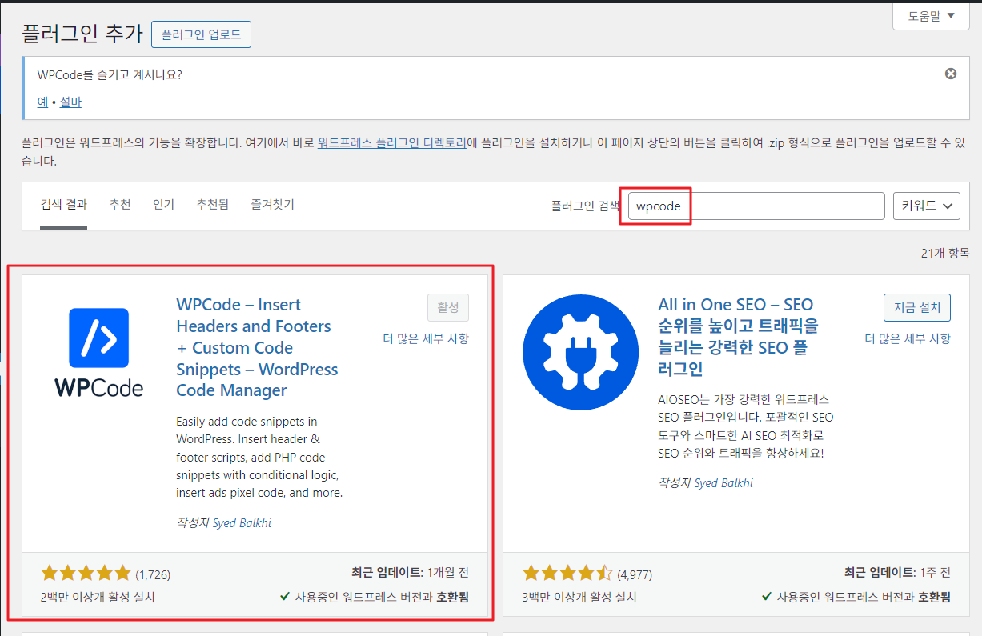Expand the 키워드 search type dropdown
The width and height of the screenshot is (982, 636).
click(926, 206)
